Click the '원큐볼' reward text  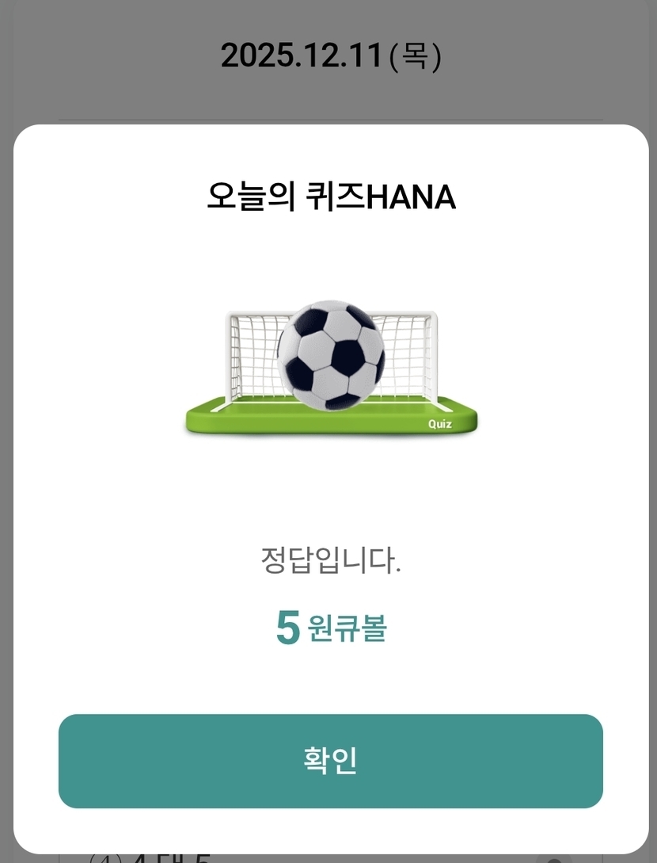(x=347, y=629)
